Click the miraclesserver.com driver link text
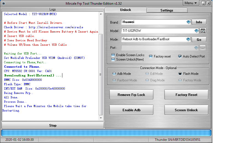The width and height of the screenshot is (225, 143). (56, 27)
